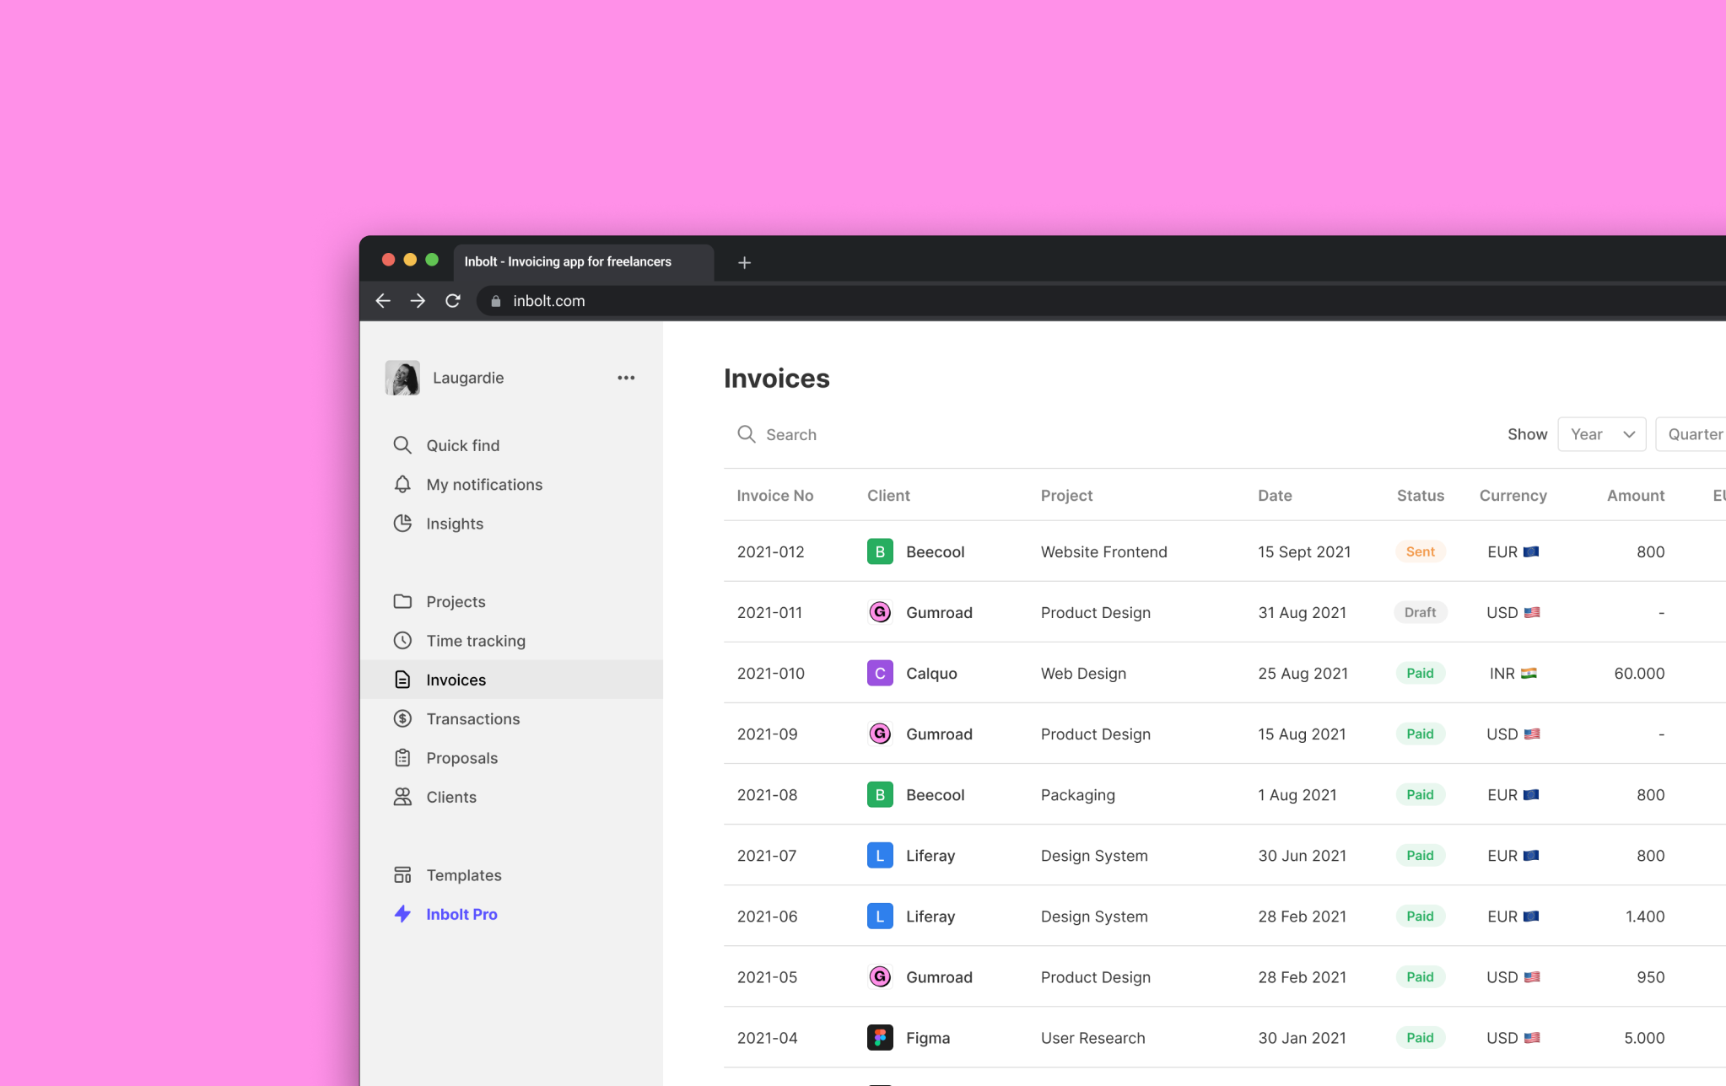This screenshot has height=1086, width=1726.
Task: Click the Laugardie profile avatar
Action: (x=402, y=378)
